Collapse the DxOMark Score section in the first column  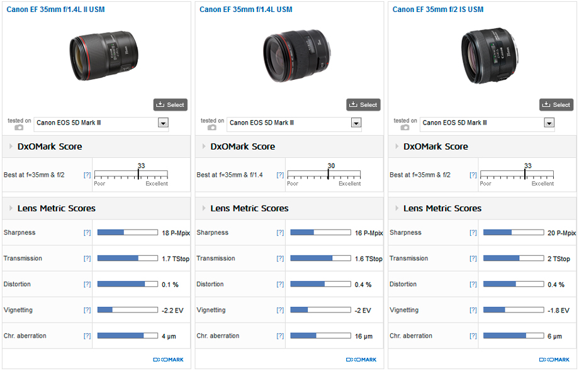point(11,147)
